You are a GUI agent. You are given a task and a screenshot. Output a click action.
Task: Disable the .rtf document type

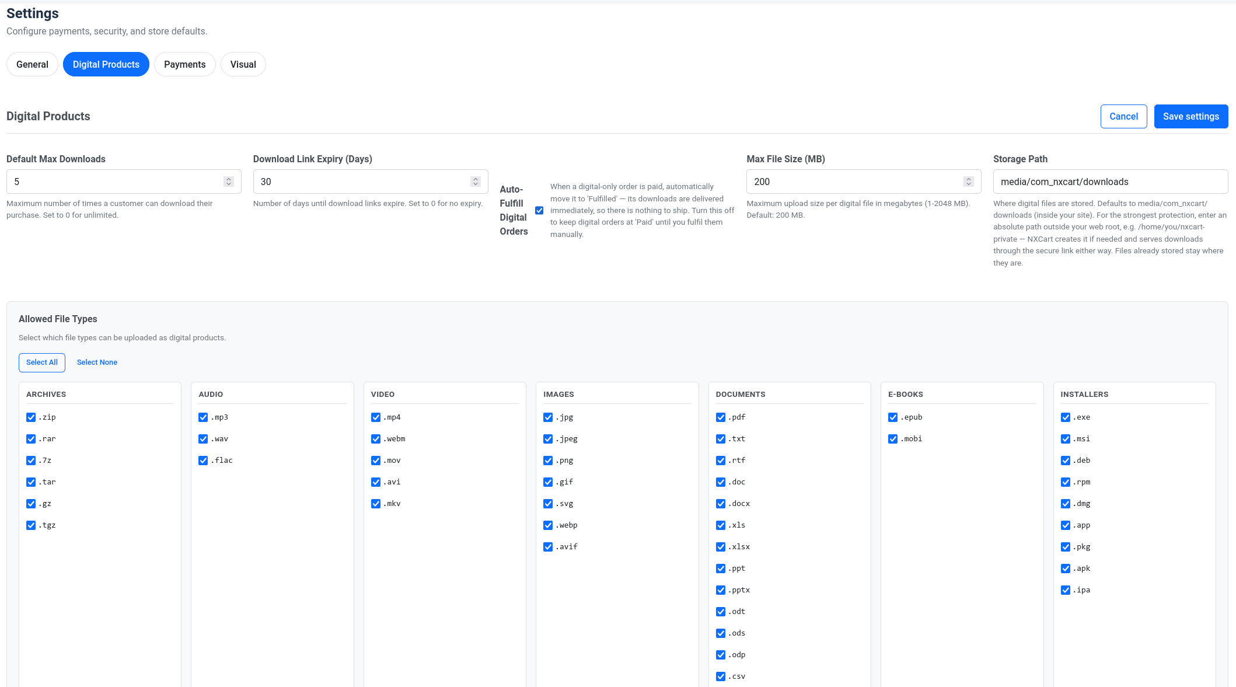click(721, 461)
